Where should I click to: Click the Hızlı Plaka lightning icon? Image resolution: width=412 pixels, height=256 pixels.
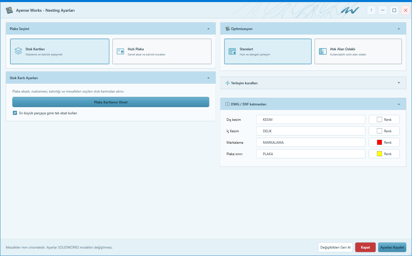121,51
